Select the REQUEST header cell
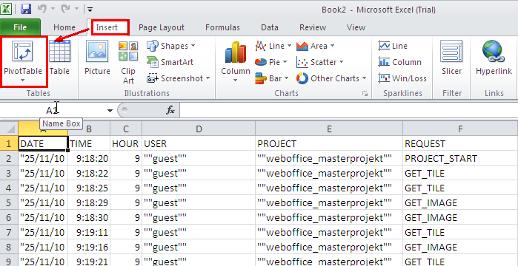The width and height of the screenshot is (518, 266). tap(460, 143)
